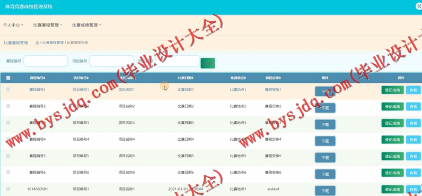The image size is (422, 196).
Task: Sort table by 赛程安排 column
Action: click(273, 78)
